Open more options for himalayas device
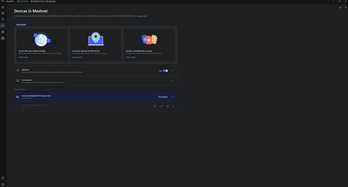 173,97
